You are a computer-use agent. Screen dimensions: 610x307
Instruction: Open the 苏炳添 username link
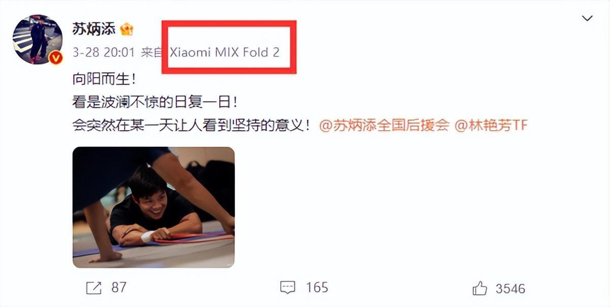click(94, 28)
